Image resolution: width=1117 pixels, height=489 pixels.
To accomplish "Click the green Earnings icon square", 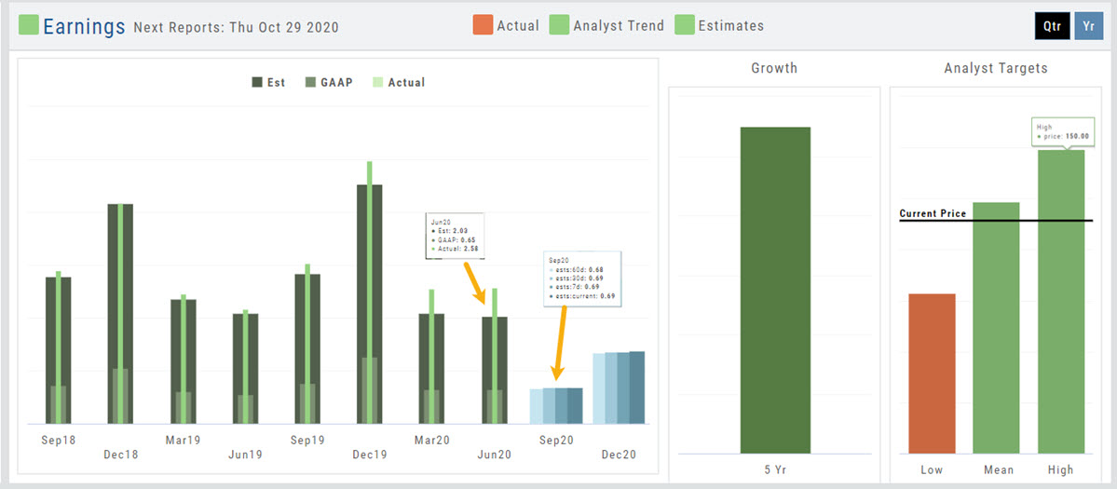I will tap(29, 25).
